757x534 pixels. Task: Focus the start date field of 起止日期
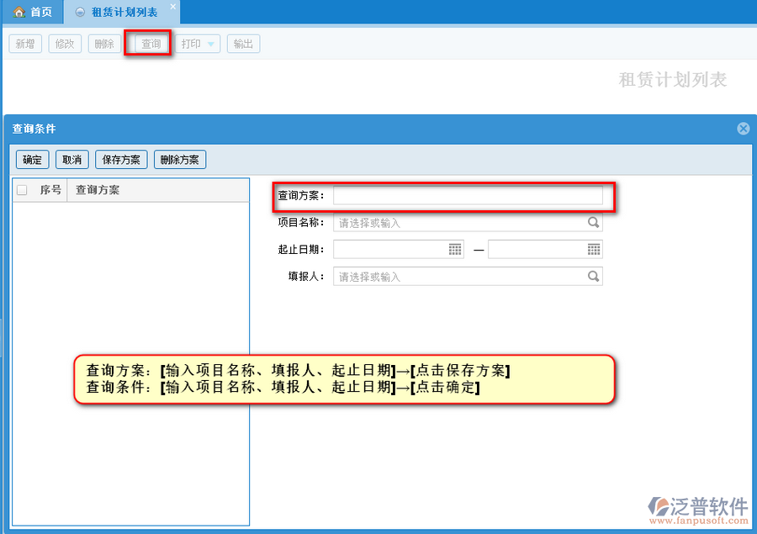tap(399, 249)
